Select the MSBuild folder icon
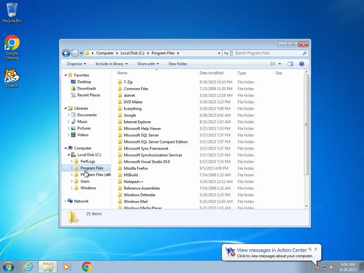The height and width of the screenshot is (273, 364). coord(120,175)
